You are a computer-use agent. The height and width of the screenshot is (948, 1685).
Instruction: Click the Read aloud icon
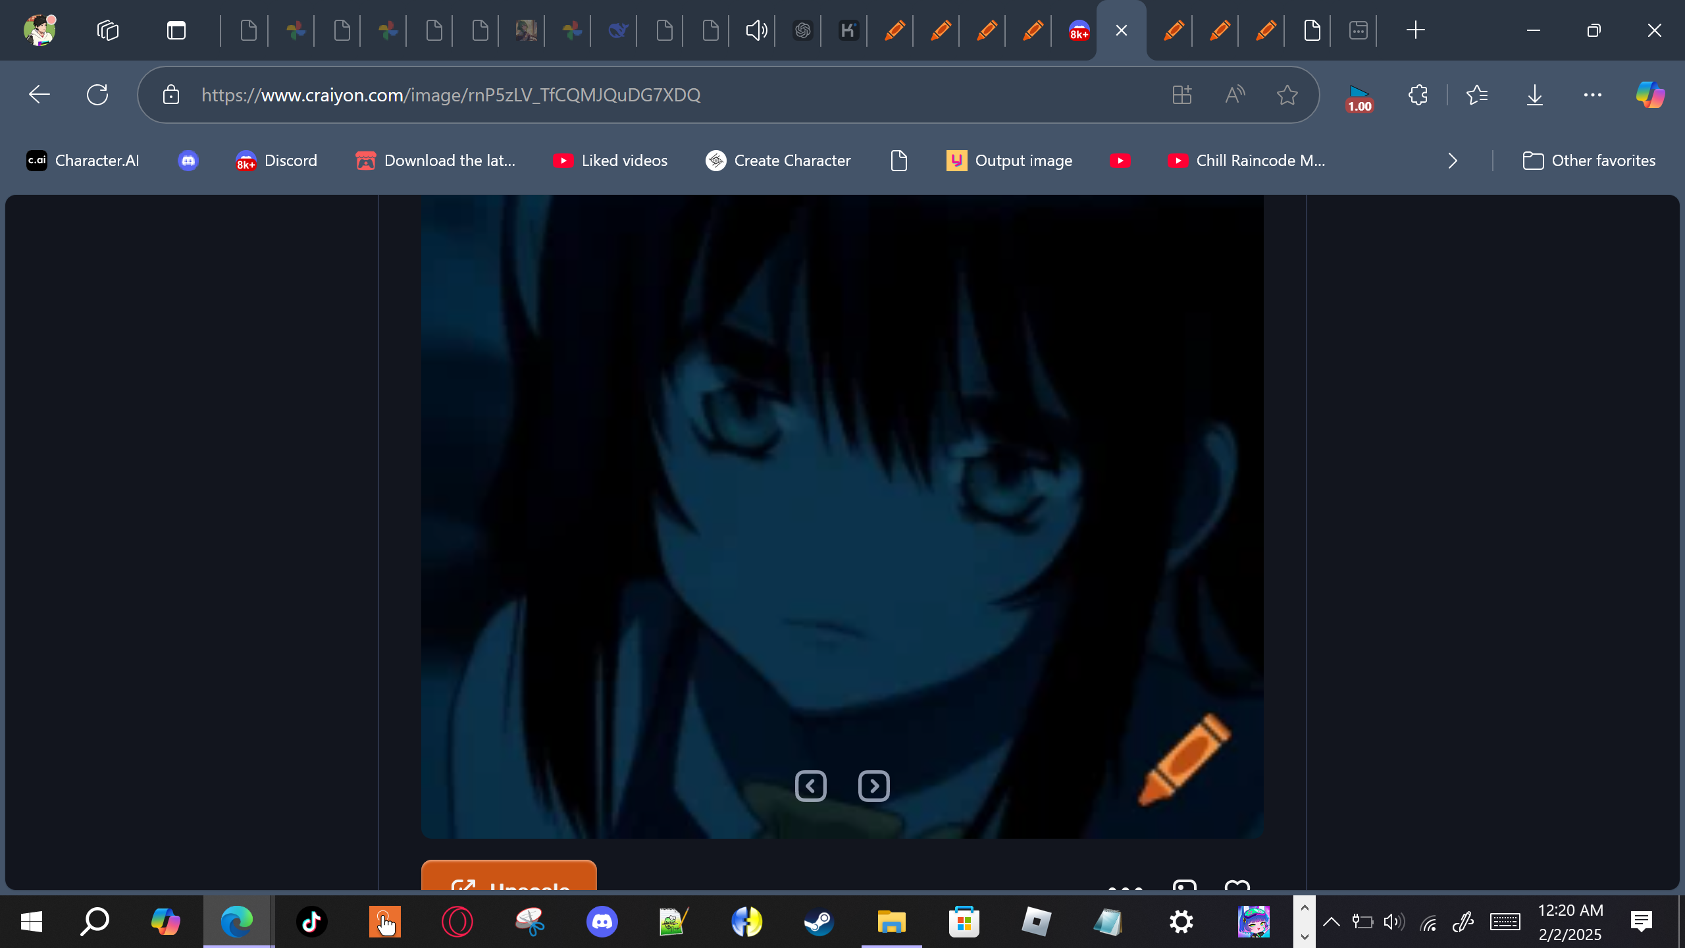pos(1235,95)
